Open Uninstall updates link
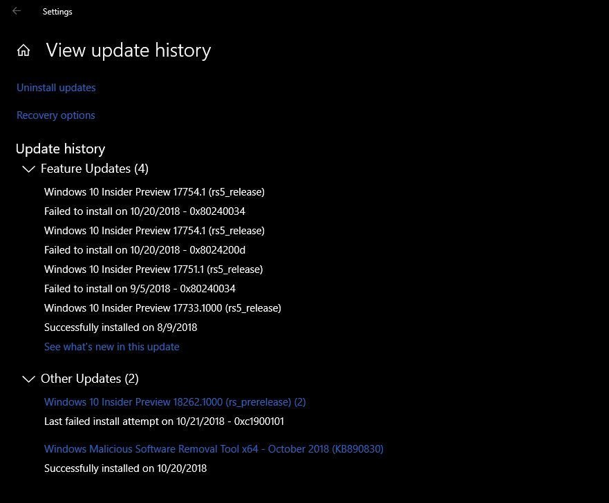Screen dimensions: 609x503 [x=56, y=88]
